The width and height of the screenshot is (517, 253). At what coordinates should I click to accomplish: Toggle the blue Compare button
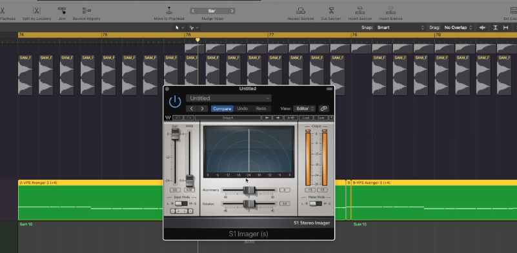click(222, 109)
